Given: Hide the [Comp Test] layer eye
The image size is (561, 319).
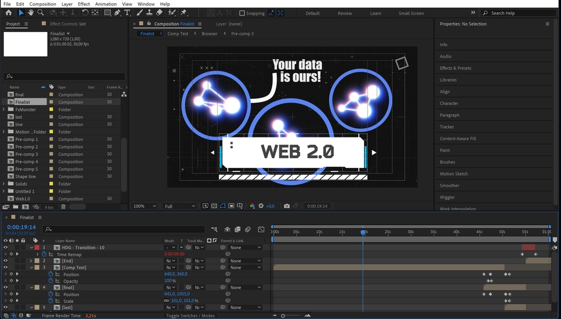Looking at the screenshot, I should [x=5, y=267].
